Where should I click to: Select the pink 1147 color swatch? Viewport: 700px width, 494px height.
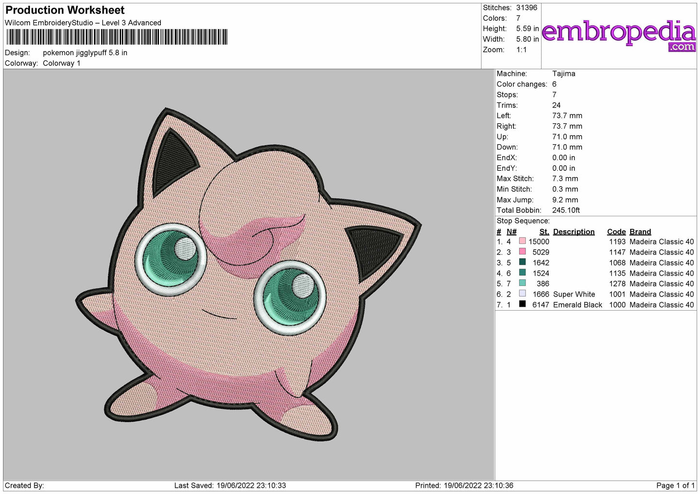[x=522, y=252]
